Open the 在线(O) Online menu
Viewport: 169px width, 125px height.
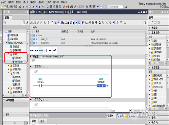33,2
